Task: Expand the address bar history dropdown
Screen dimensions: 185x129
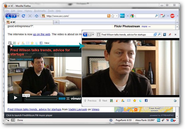Action: coord(117,16)
